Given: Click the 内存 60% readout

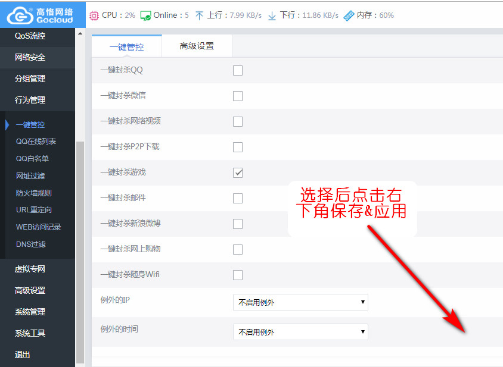Looking at the screenshot, I should click(x=375, y=15).
